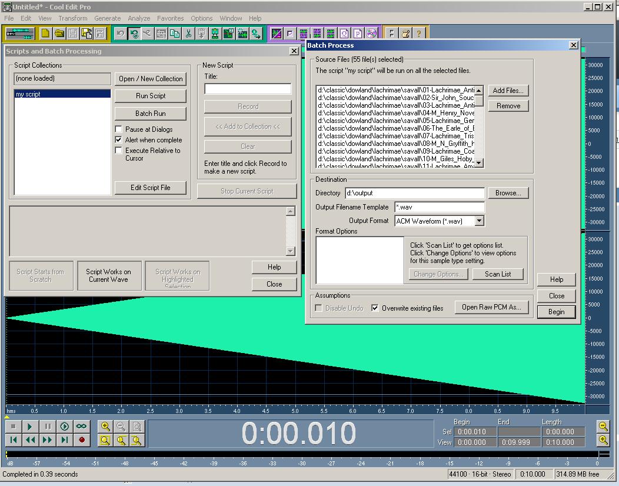Image resolution: width=619 pixels, height=486 pixels.
Task: Click the Copy toolbar icon
Action: tap(175, 34)
